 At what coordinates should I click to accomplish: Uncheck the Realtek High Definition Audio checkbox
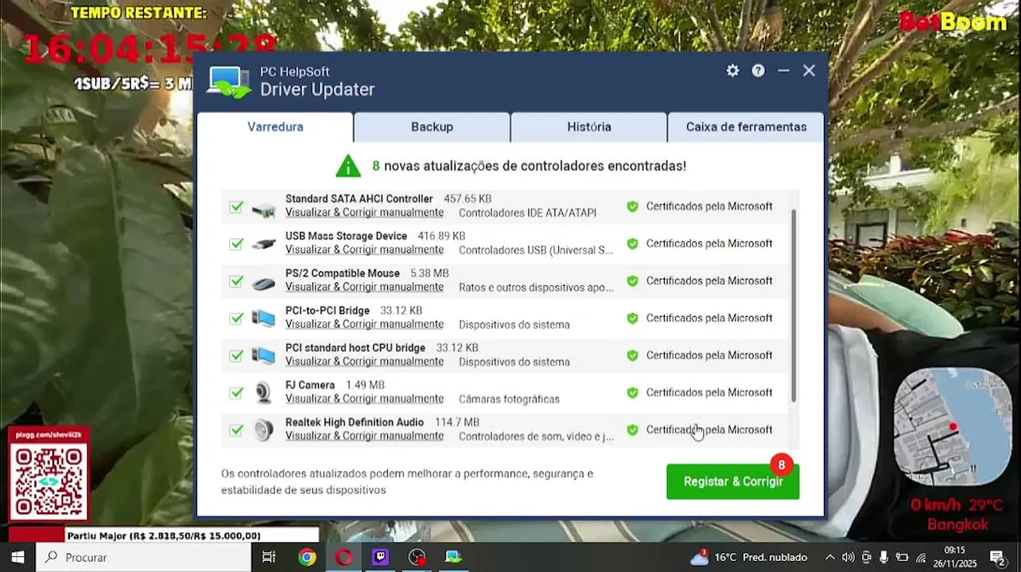[236, 430]
